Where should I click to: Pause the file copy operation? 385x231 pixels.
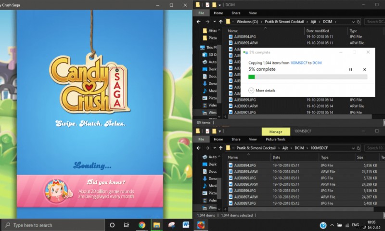(350, 70)
